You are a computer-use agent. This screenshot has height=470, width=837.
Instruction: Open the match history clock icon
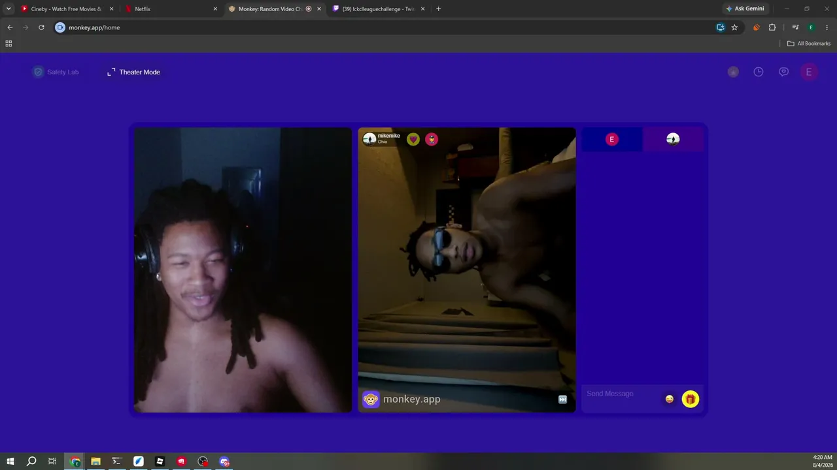tap(759, 72)
